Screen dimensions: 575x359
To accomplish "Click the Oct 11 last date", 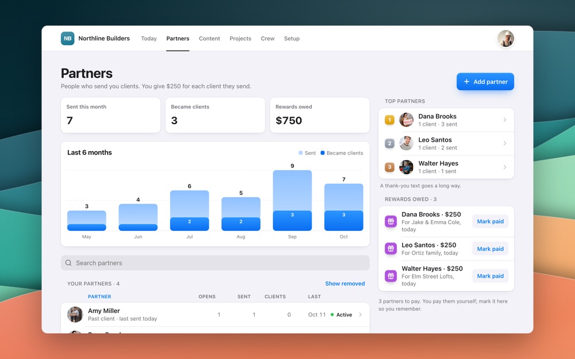I will (x=317, y=315).
